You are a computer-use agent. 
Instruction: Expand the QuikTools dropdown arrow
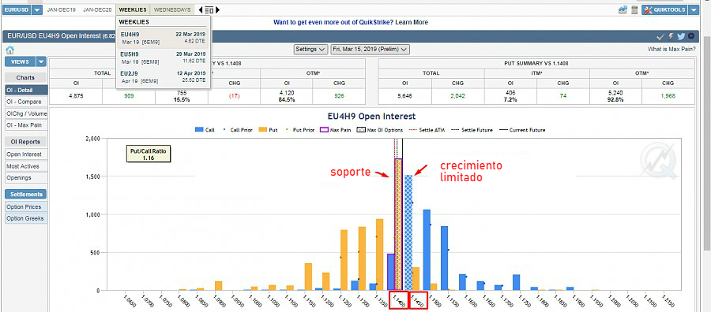(694, 10)
